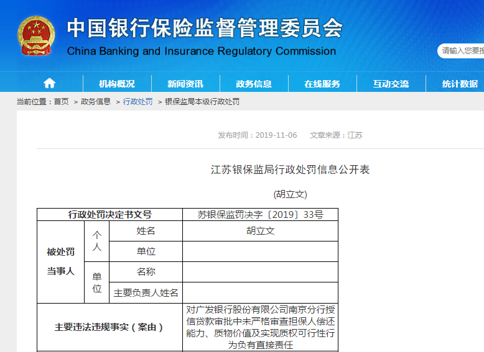The height and width of the screenshot is (352, 484).
Task: Click the table cell 胡立文
Action: (261, 231)
